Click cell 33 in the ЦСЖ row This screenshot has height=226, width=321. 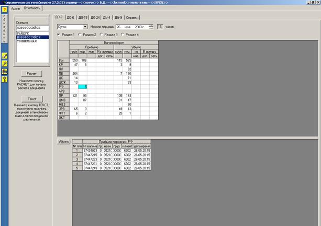[x=127, y=83]
